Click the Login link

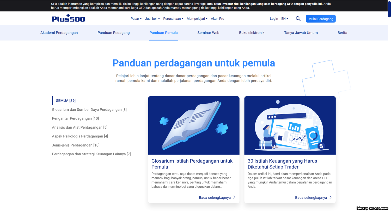(274, 19)
